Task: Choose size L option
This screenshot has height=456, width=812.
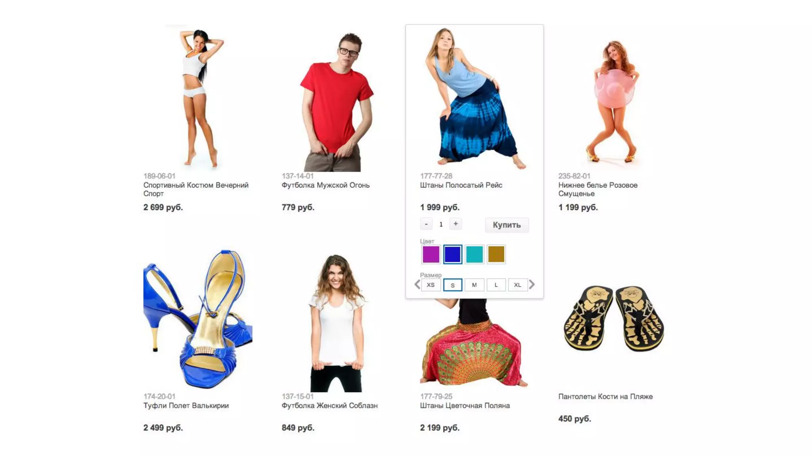Action: 496,285
